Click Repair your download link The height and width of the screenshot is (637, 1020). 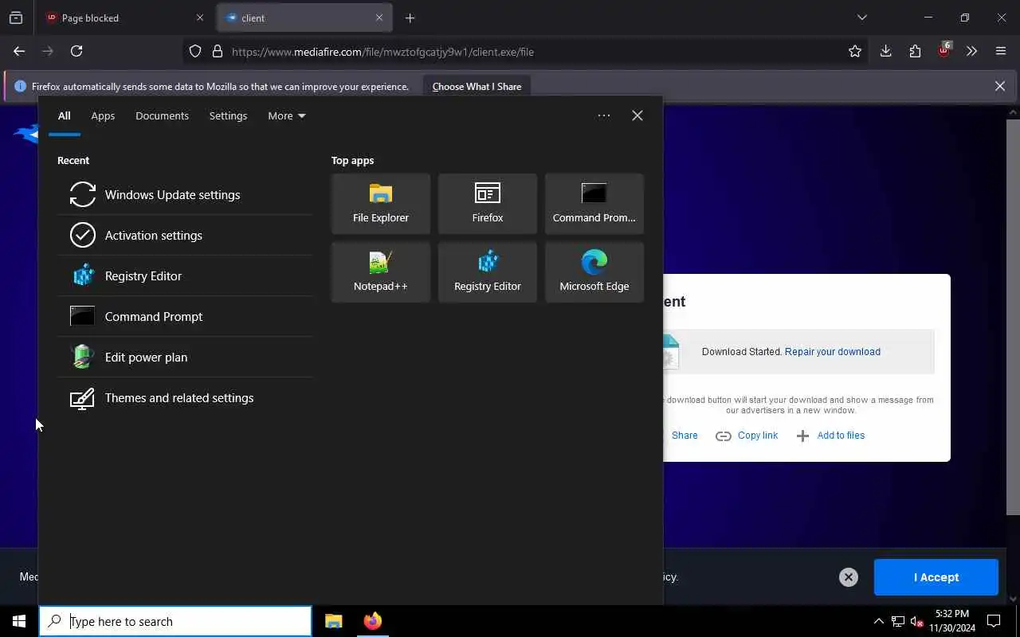833,351
